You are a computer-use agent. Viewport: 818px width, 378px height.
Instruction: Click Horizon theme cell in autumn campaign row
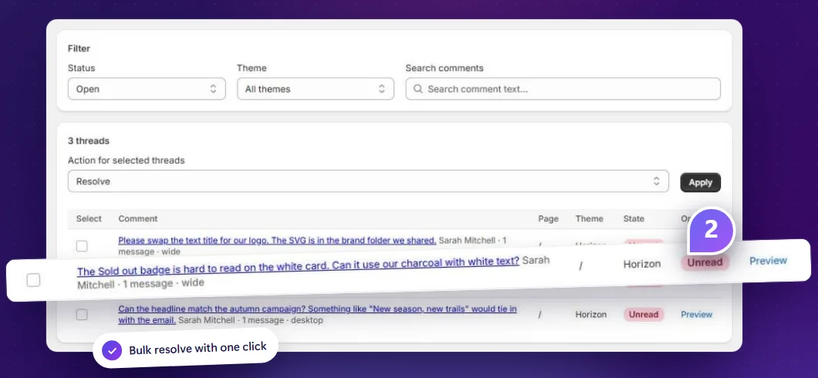(591, 315)
